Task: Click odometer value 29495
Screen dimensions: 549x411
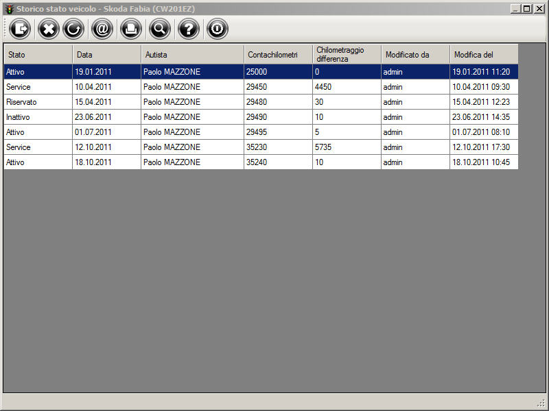Action: [x=279, y=132]
